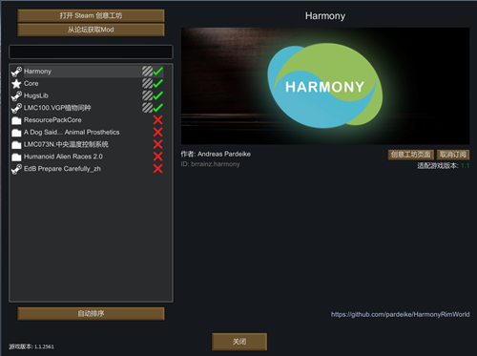Select the HugsLib mod name in list
Viewport: 477px width, 356px height.
36,95
